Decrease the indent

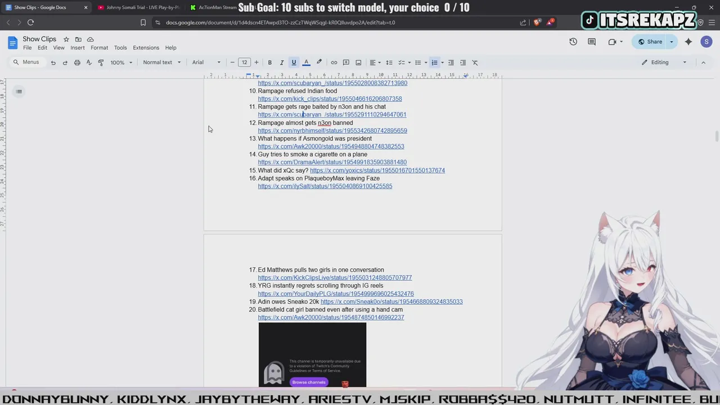[451, 62]
